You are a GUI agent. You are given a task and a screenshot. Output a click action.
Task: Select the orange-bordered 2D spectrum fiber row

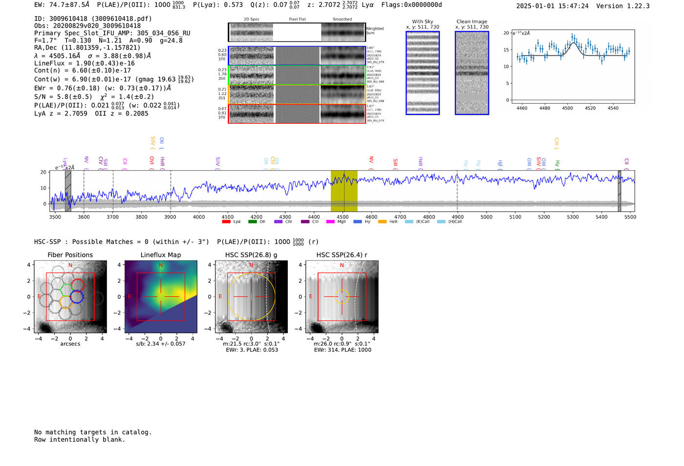point(297,94)
